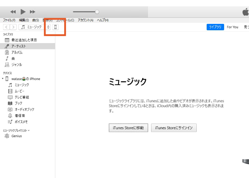Go back with the left arrow button
The image size is (249, 178).
click(6, 27)
